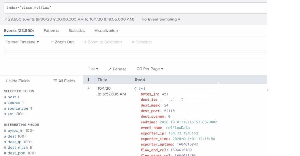Switch to the Patterns tab
The height and width of the screenshot is (156, 300).
click(x=51, y=31)
